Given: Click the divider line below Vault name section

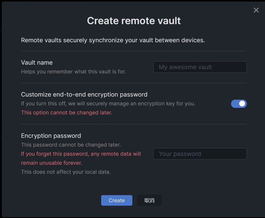Looking at the screenshot, I should (x=134, y=83).
